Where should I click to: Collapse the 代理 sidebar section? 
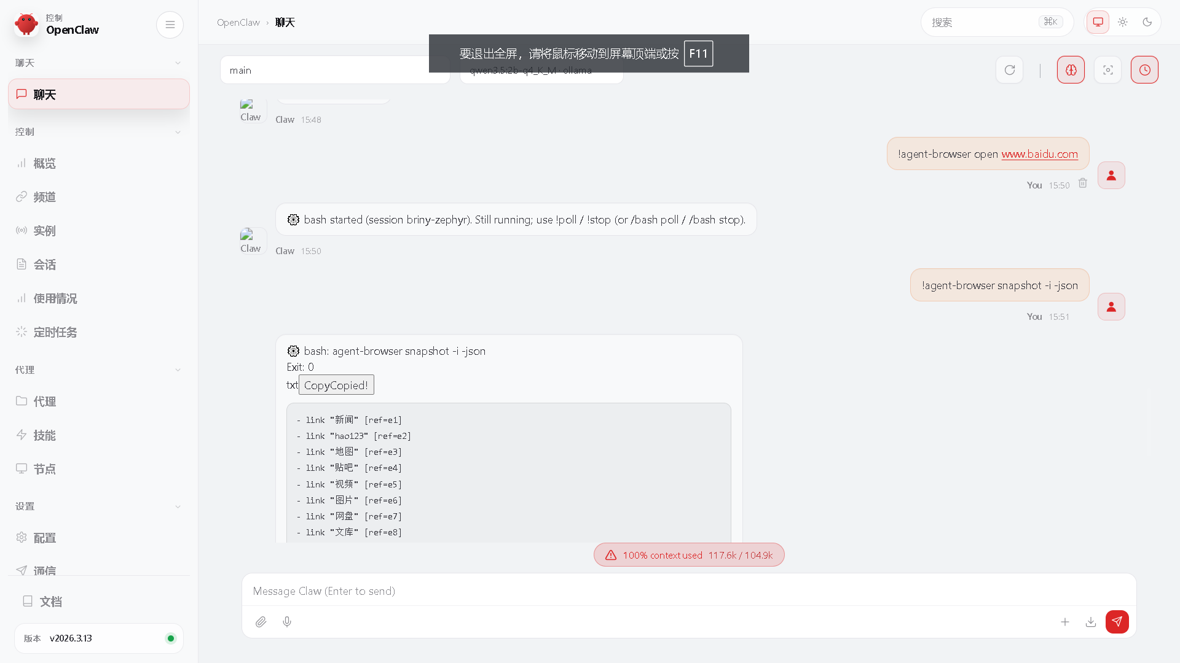point(178,370)
